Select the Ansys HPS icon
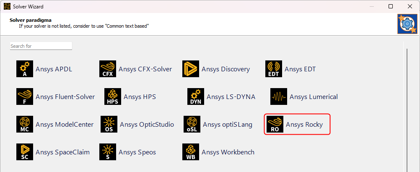The image size is (420, 172). tap(112, 96)
